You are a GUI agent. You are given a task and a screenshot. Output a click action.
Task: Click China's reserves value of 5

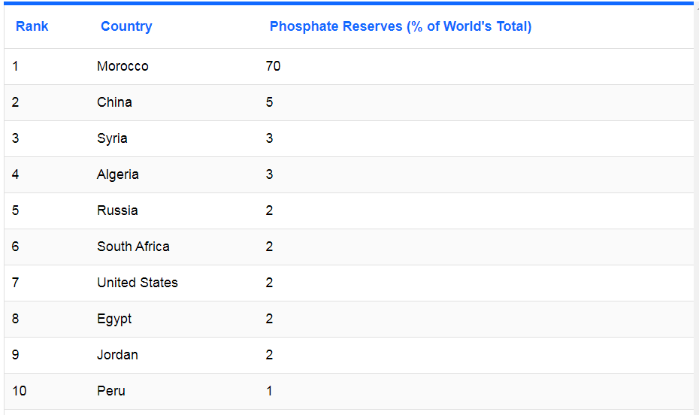point(269,102)
